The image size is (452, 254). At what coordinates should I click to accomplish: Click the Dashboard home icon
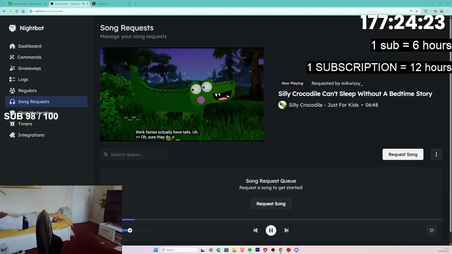[x=12, y=46]
